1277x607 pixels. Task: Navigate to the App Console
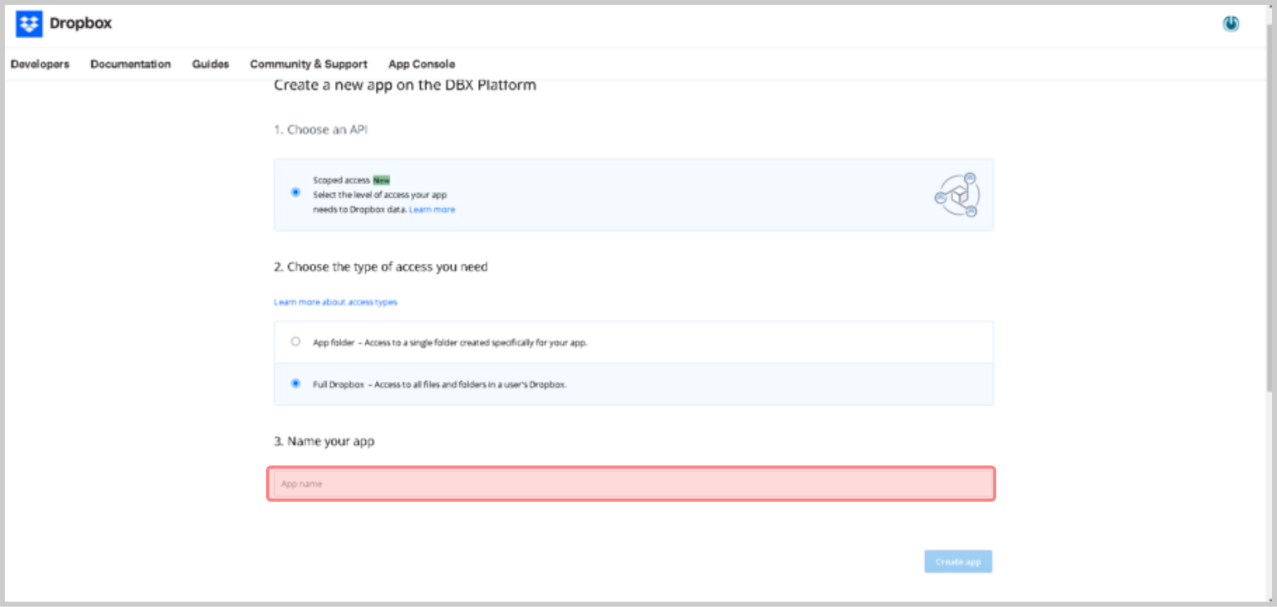click(422, 64)
